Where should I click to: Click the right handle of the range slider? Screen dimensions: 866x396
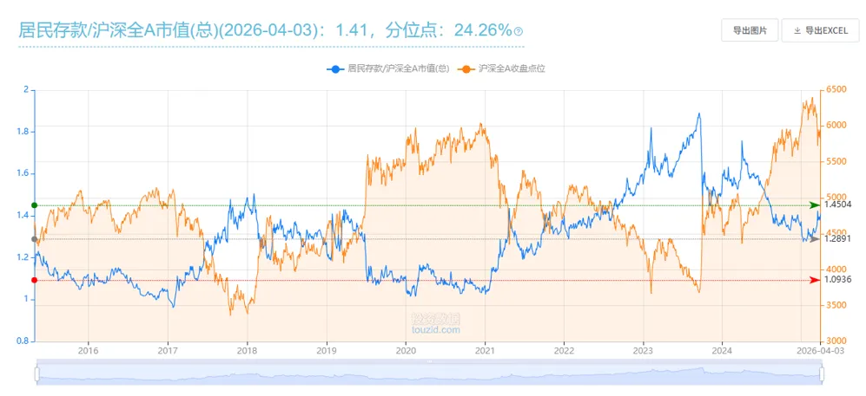821,374
